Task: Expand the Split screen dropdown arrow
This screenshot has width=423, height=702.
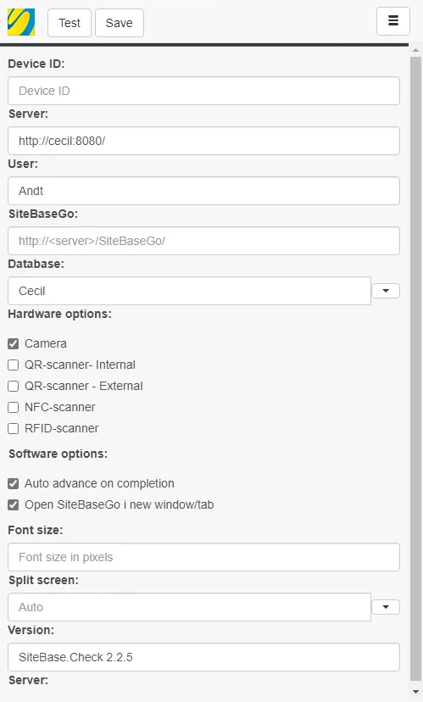Action: click(386, 607)
